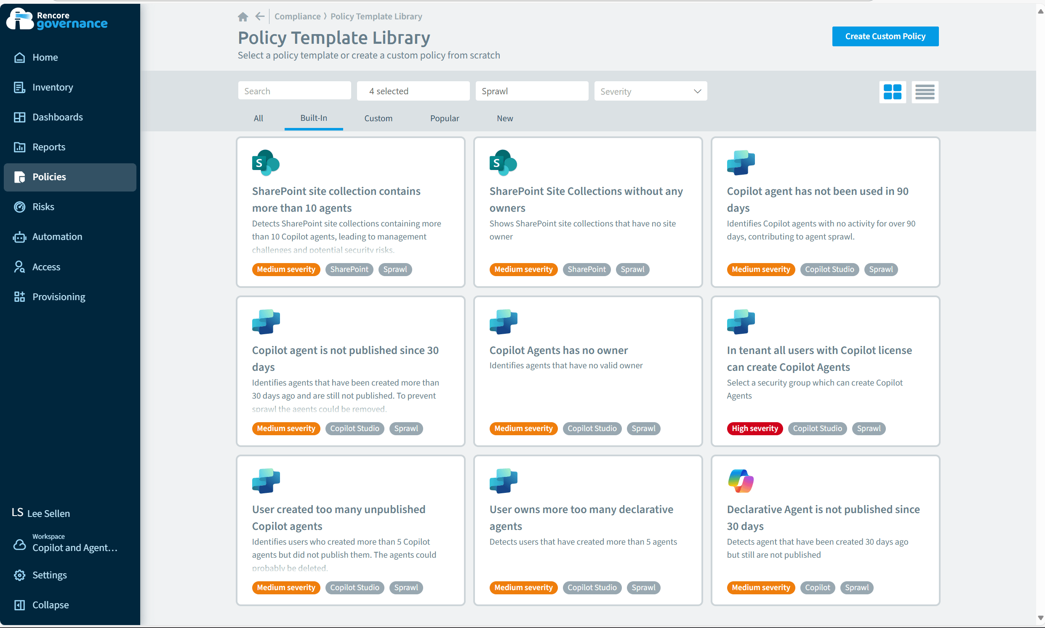Switch to grid view layout
The height and width of the screenshot is (628, 1045).
coord(892,92)
